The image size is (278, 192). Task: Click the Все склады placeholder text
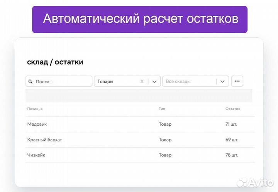click(178, 81)
